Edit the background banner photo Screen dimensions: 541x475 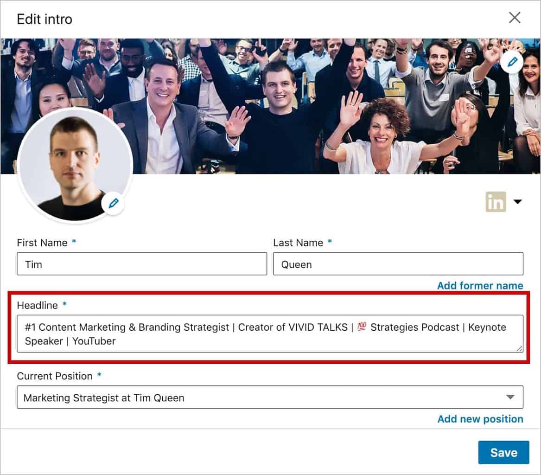click(512, 62)
